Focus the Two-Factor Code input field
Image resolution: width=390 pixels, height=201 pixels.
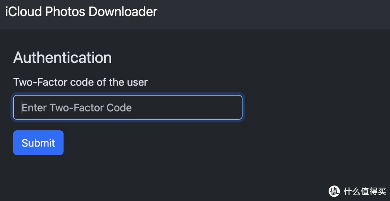pos(127,107)
